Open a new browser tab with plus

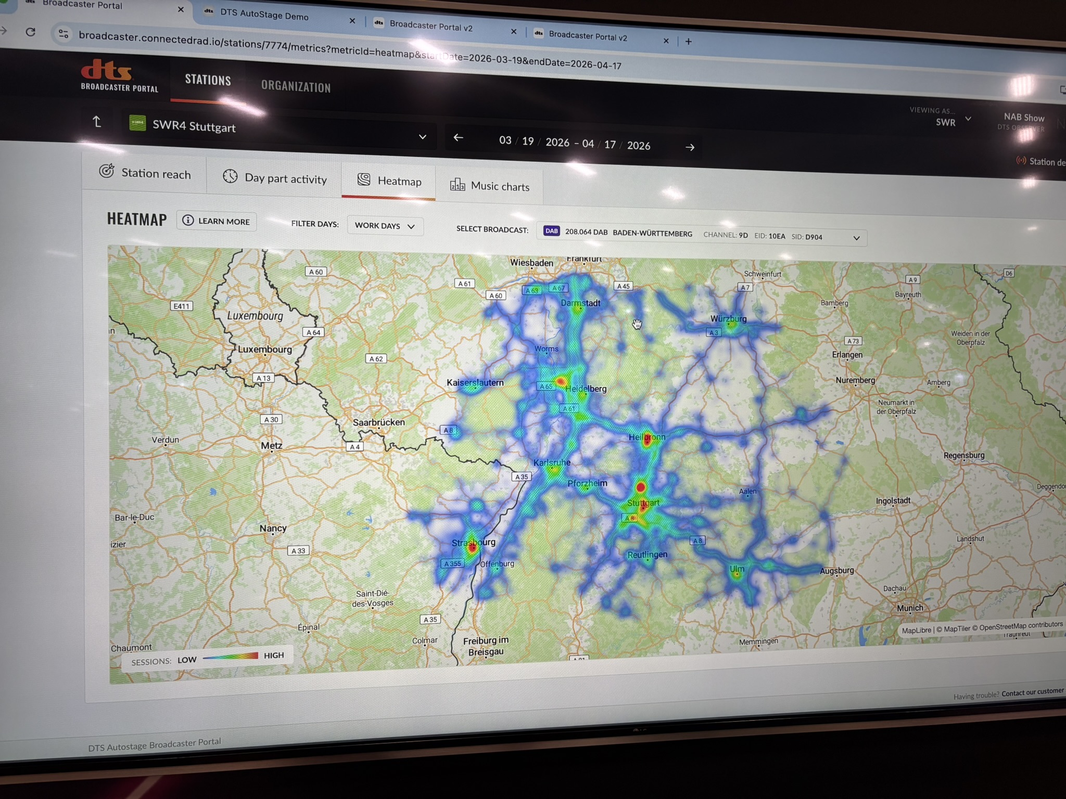coord(688,41)
